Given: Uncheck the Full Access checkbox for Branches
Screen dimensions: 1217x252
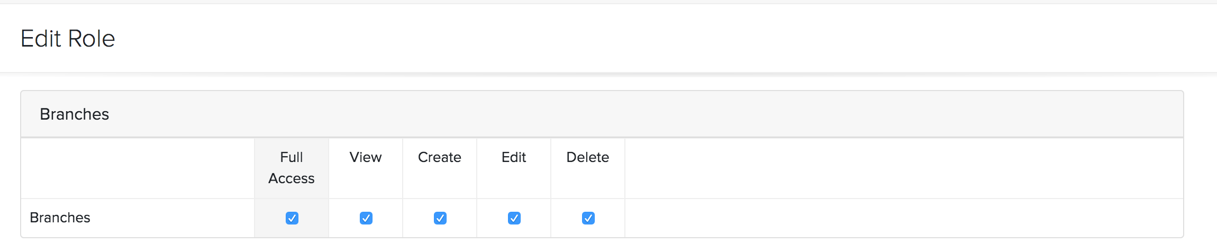Looking at the screenshot, I should click(292, 218).
